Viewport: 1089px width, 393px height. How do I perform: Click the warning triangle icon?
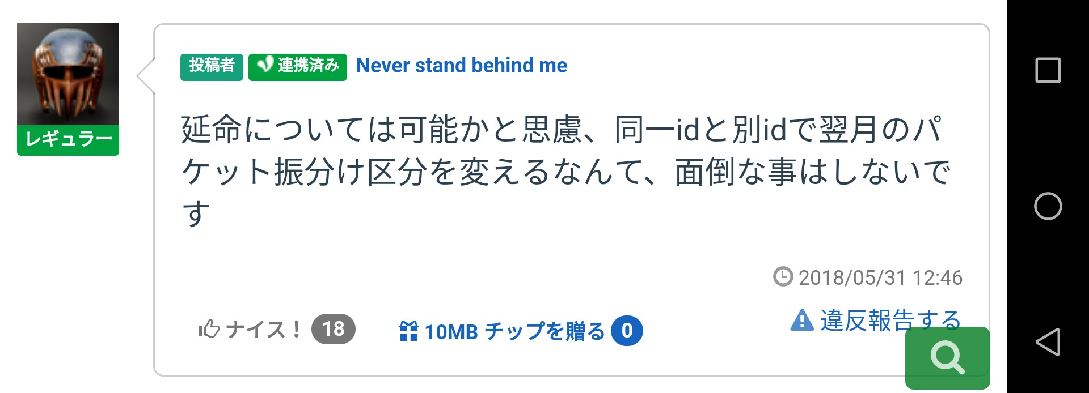pyautogui.click(x=802, y=321)
